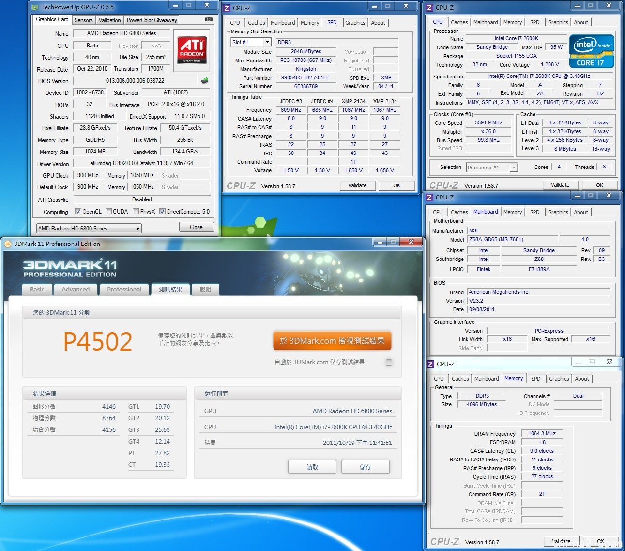Click OK in the CPU-Z CPU window

point(600,185)
